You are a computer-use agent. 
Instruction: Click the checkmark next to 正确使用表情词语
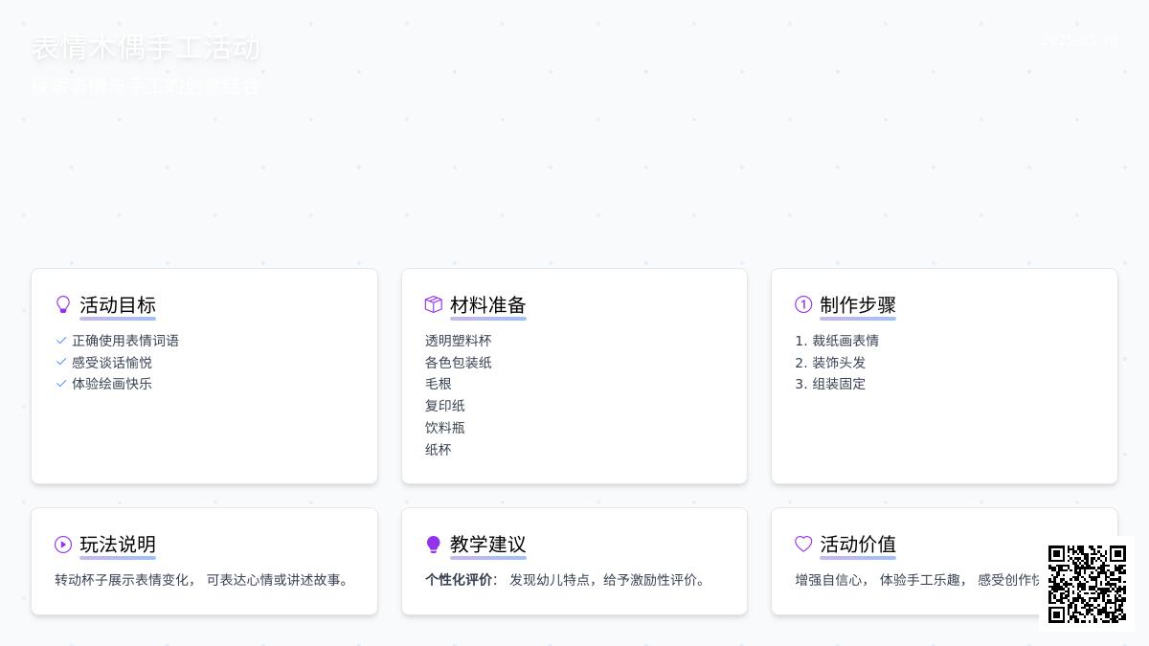(x=61, y=341)
